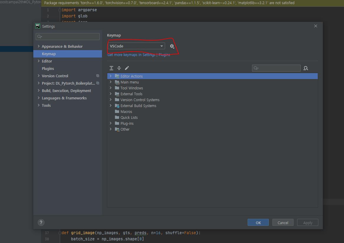Click OK button
The height and width of the screenshot is (243, 344).
(x=258, y=223)
